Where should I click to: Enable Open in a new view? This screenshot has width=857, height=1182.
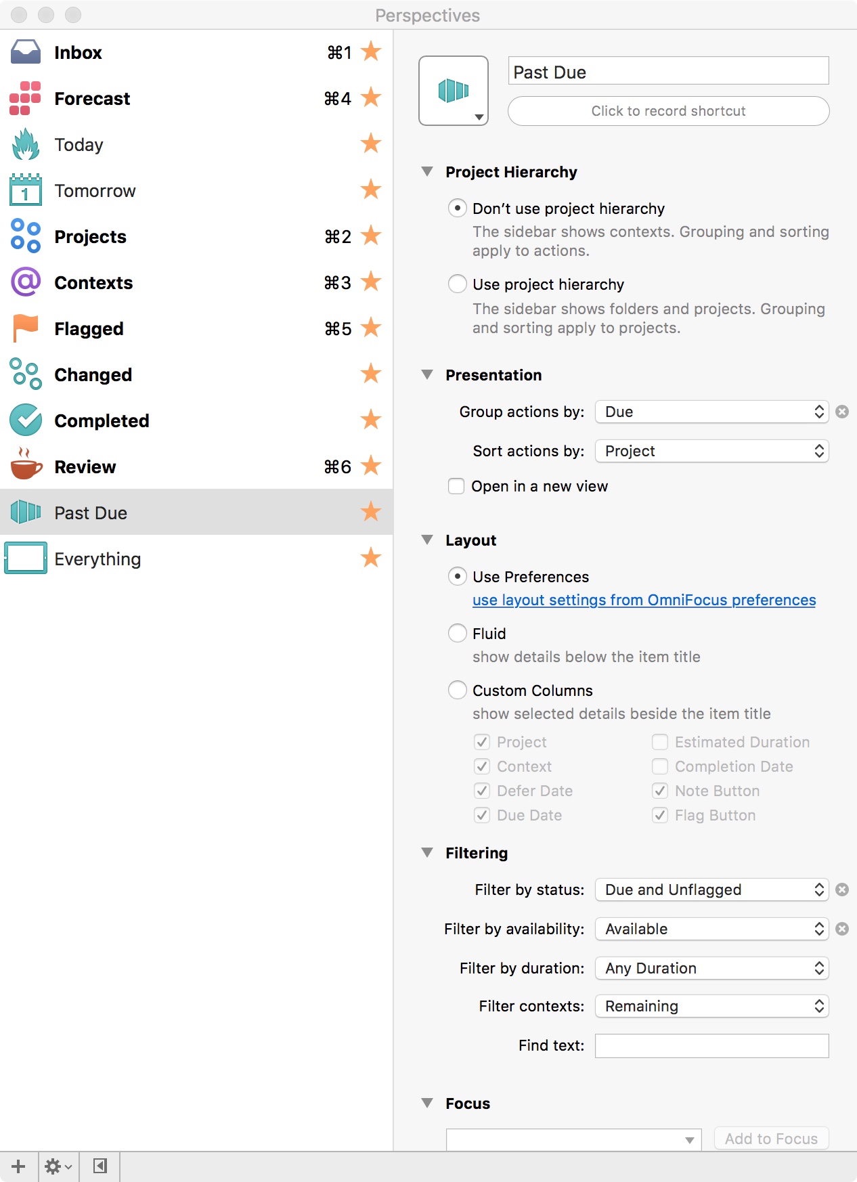(x=456, y=486)
